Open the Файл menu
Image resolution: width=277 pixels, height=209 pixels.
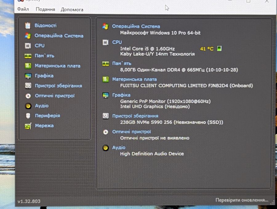tap(23, 9)
